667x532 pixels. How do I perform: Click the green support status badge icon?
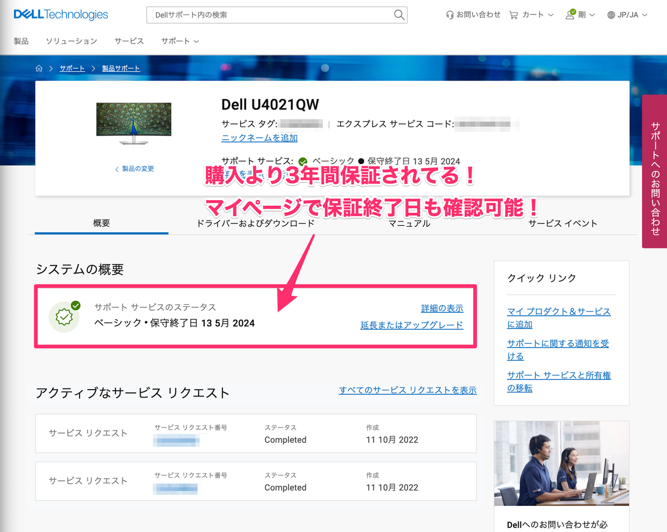pyautogui.click(x=64, y=316)
